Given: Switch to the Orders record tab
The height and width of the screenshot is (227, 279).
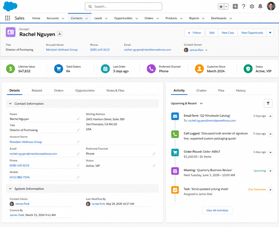Looking at the screenshot, I should click(59, 91).
